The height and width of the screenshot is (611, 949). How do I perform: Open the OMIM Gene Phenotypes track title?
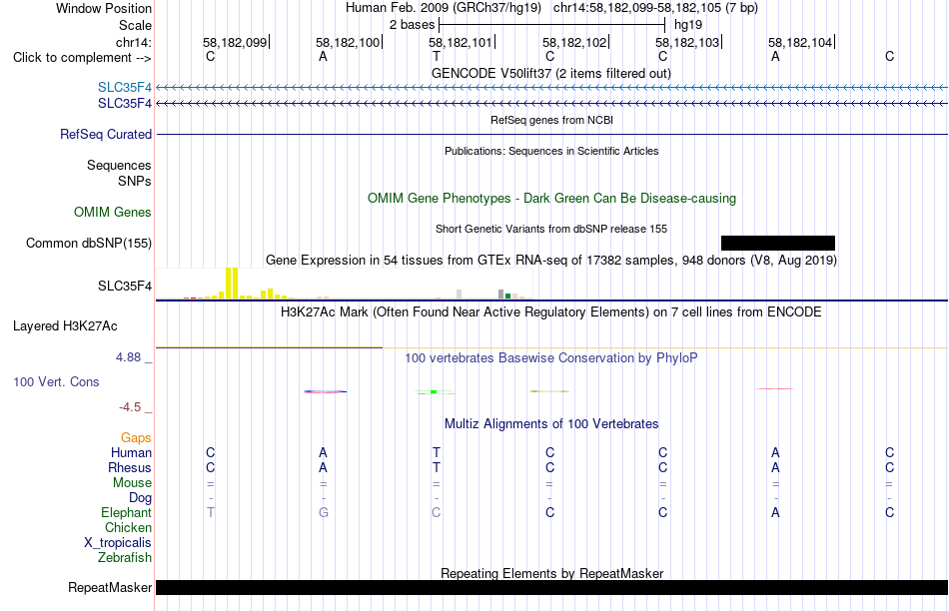[551, 199]
